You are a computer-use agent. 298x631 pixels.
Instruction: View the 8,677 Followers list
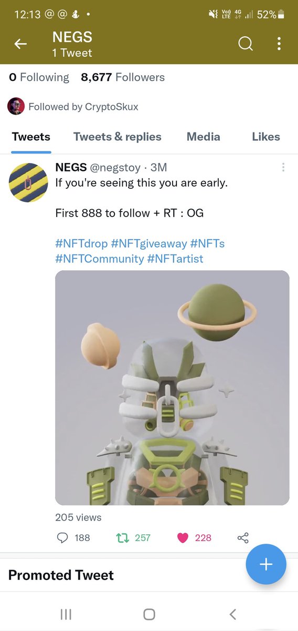coord(123,77)
